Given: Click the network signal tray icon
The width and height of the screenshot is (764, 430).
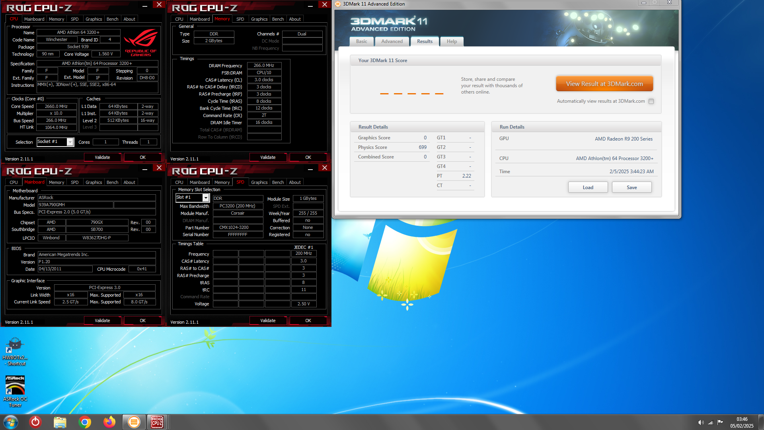Looking at the screenshot, I should 710,422.
